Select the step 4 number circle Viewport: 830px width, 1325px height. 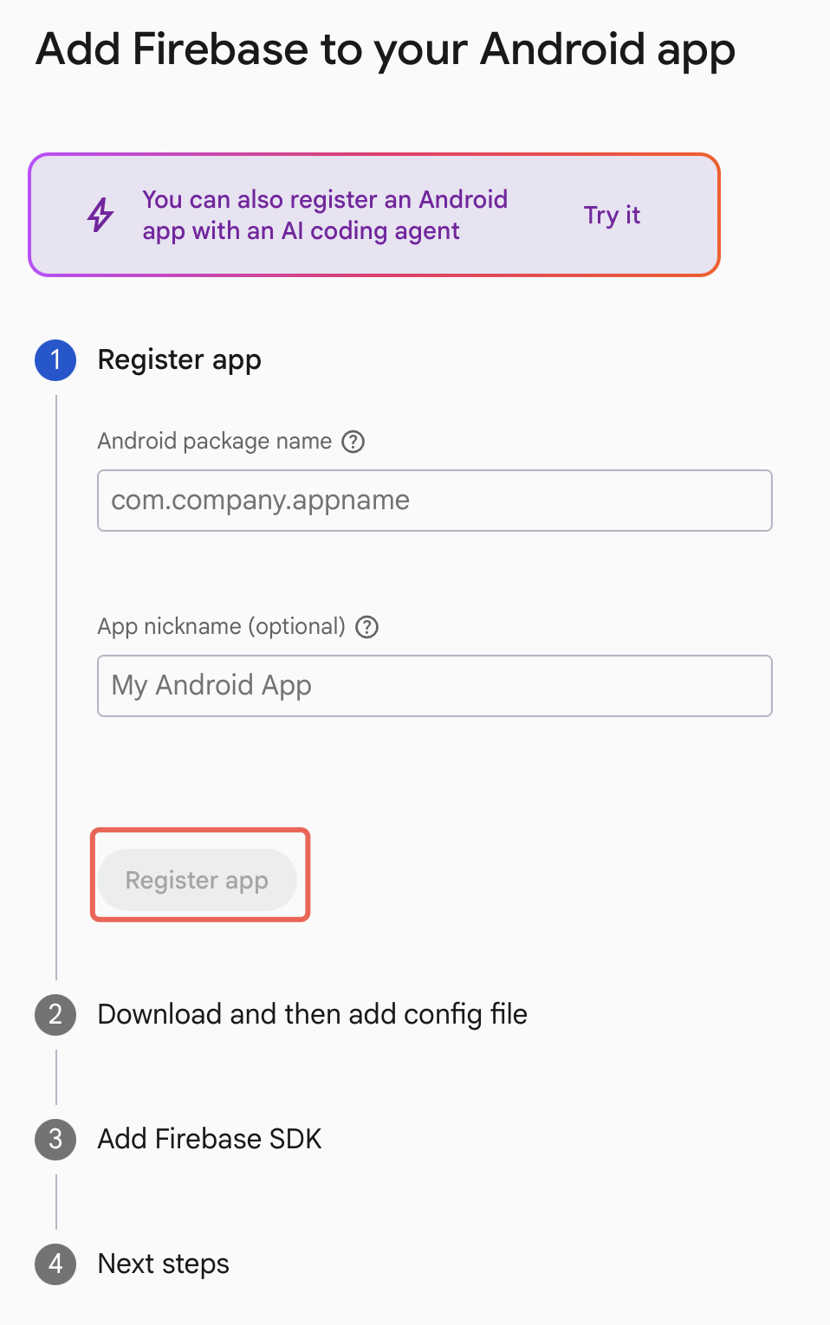[55, 1264]
